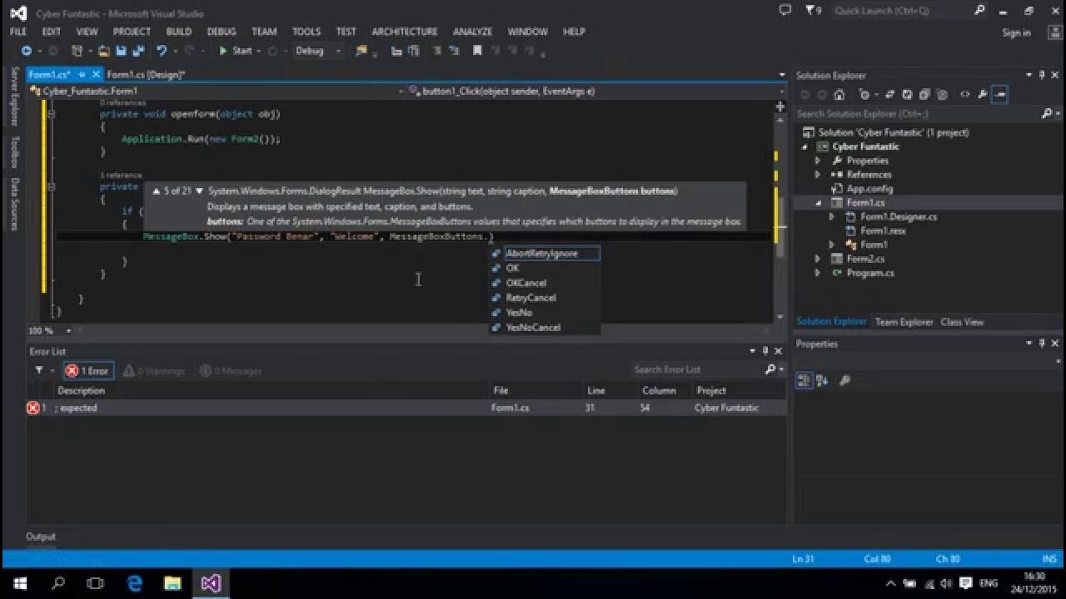
Task: Click the Start debugging button
Action: pyautogui.click(x=236, y=51)
